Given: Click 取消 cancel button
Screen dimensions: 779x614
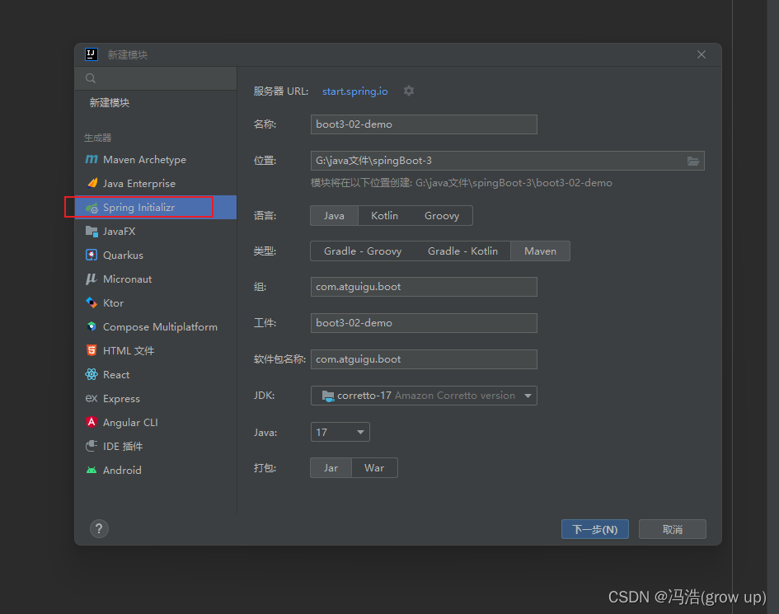Looking at the screenshot, I should tap(672, 530).
